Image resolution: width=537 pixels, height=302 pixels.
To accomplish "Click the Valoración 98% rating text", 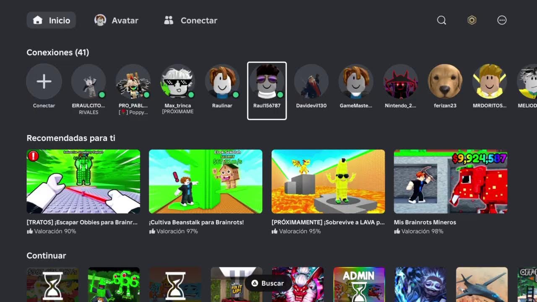I will pyautogui.click(x=422, y=231).
